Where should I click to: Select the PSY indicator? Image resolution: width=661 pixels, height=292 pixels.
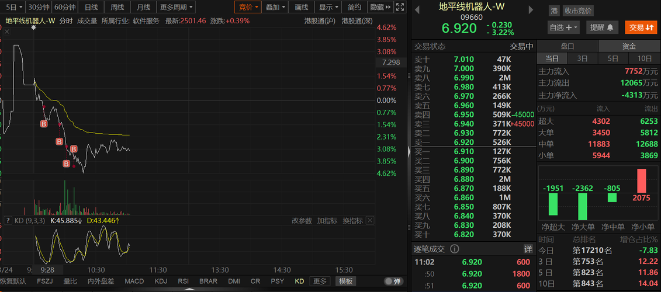pos(278,281)
